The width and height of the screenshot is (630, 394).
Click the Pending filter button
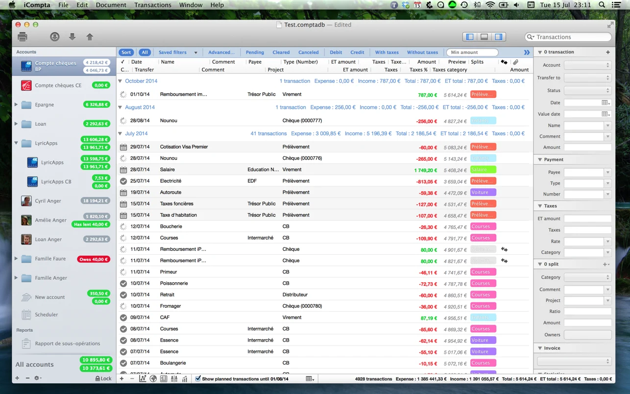pyautogui.click(x=255, y=52)
